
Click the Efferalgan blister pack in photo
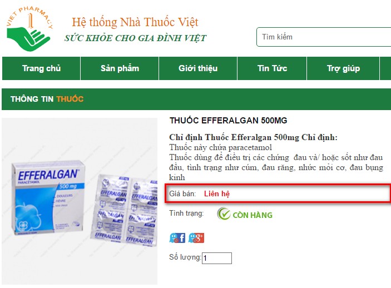point(124,210)
